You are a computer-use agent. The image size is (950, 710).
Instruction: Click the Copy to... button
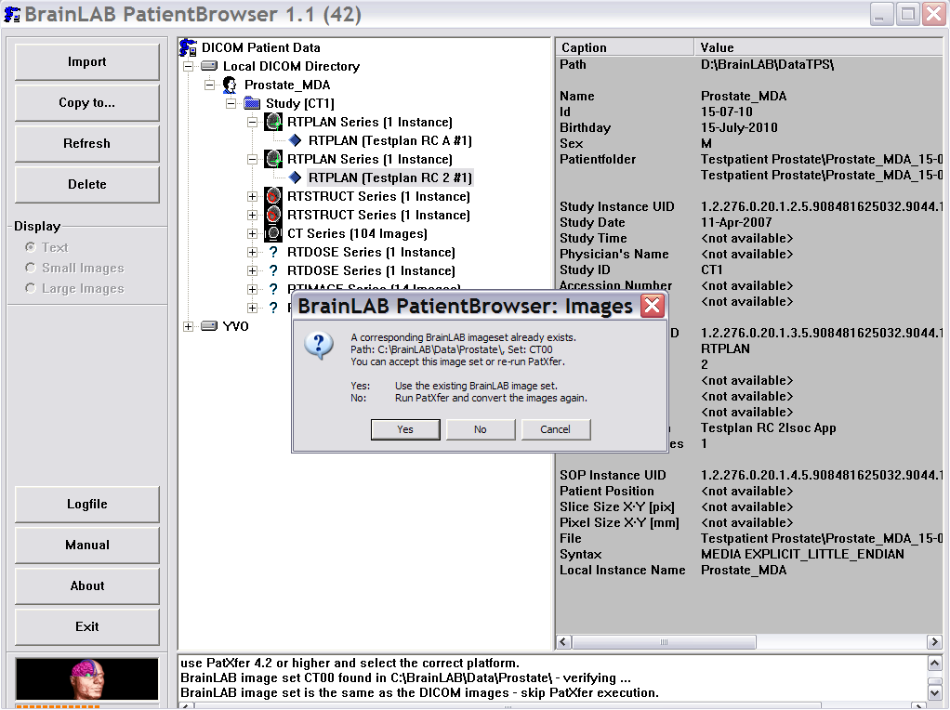click(87, 102)
